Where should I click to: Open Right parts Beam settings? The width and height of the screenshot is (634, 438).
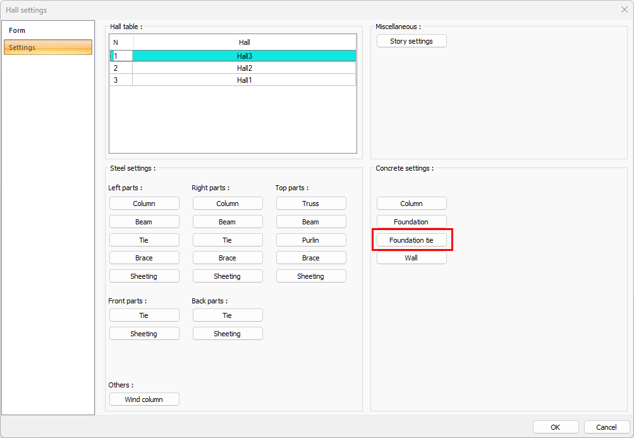point(228,222)
